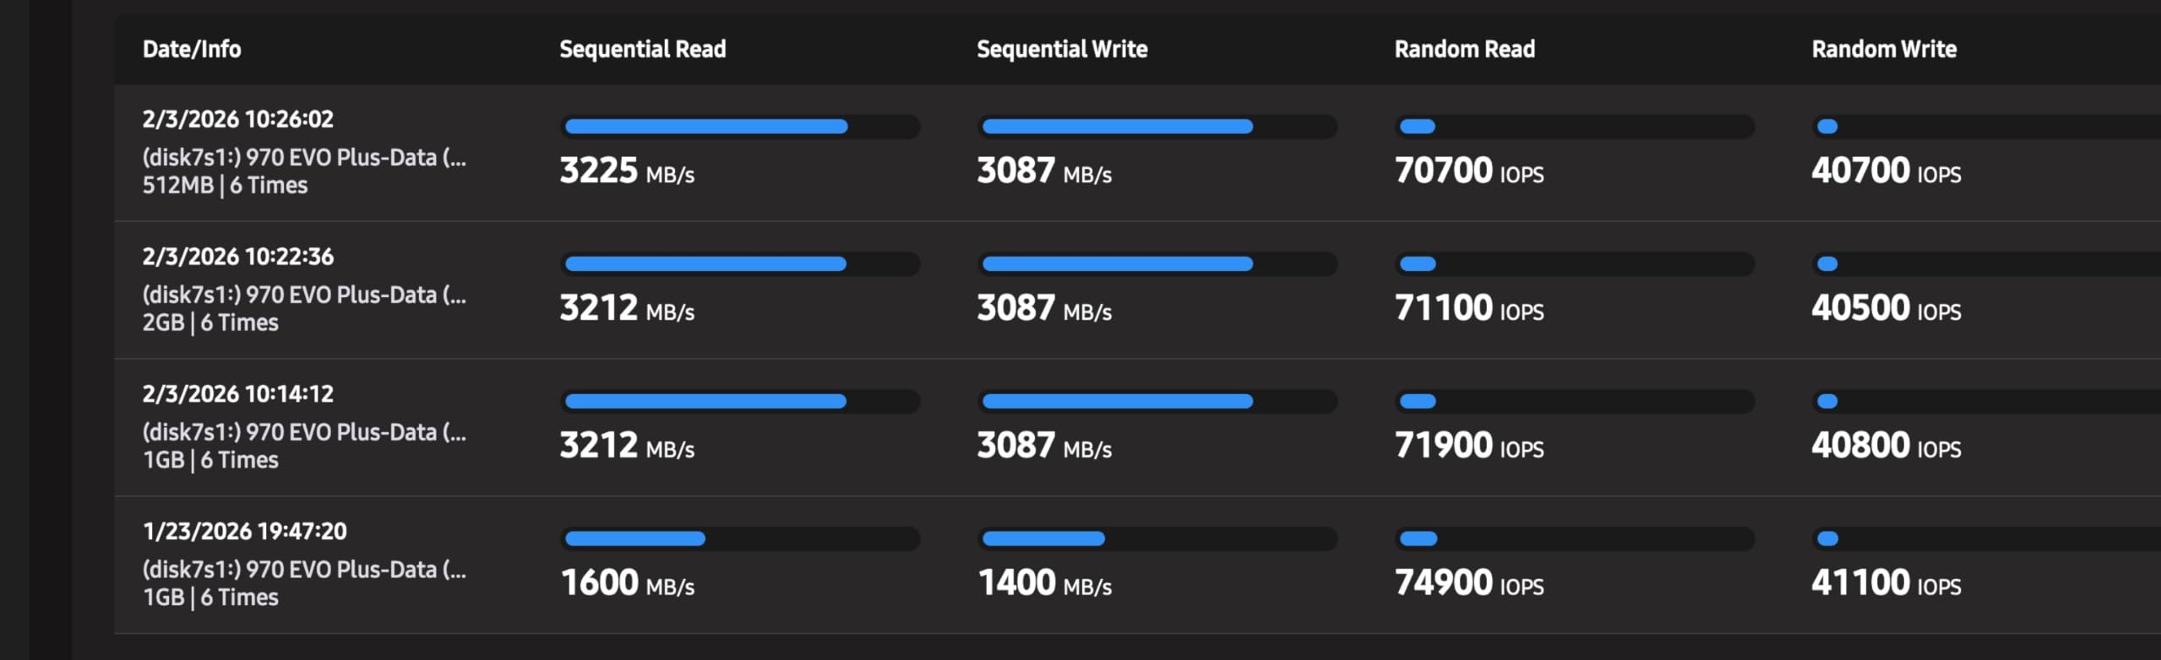This screenshot has height=660, width=2161.
Task: Open the 2/3/2026 10:22:36 benchmark result
Action: coord(237,257)
